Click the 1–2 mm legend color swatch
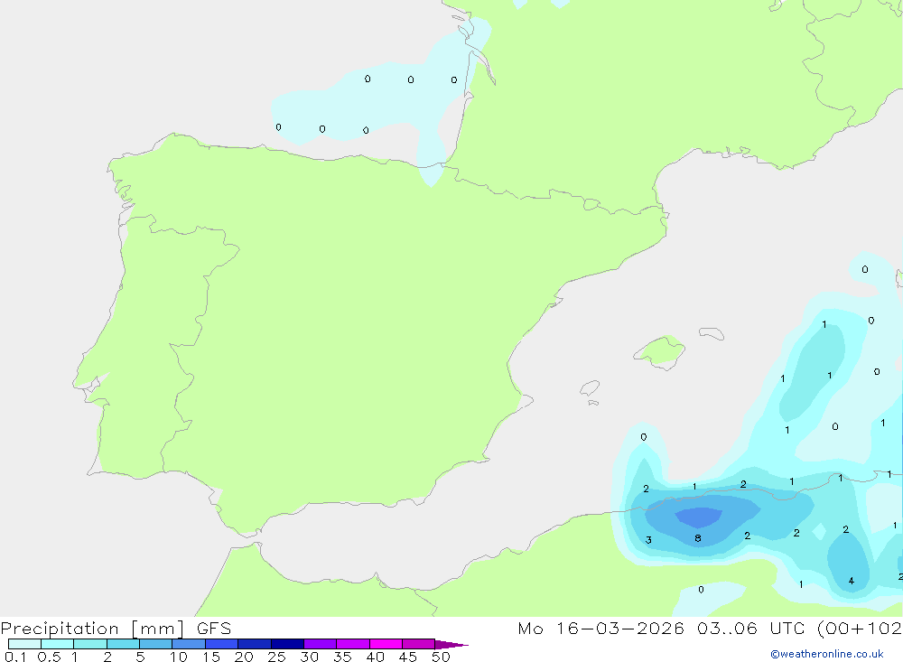The width and height of the screenshot is (903, 662). 90,644
